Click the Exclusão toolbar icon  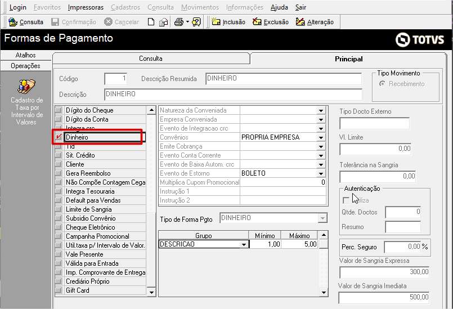(257, 22)
